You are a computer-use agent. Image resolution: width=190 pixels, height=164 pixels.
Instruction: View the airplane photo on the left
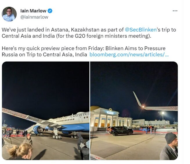coord(46,111)
